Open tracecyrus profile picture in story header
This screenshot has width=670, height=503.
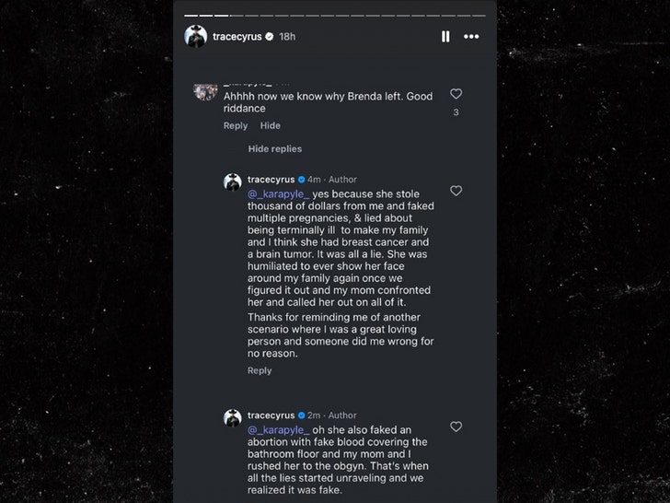click(195, 36)
